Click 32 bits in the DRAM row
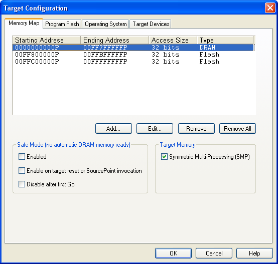The width and height of the screenshot is (278, 264). click(166, 48)
